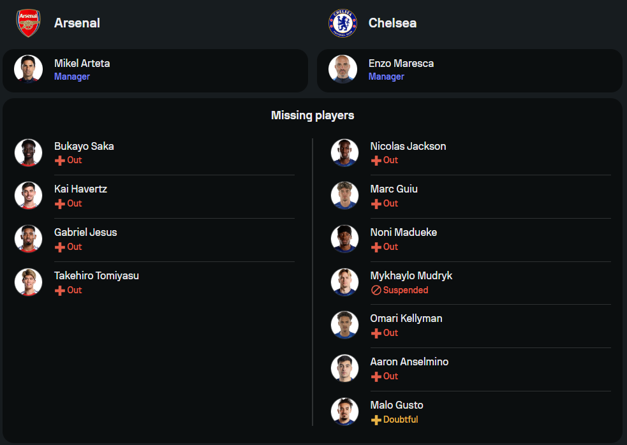This screenshot has height=445, width=627.
Task: Open the Arsenal team name link
Action: click(77, 23)
